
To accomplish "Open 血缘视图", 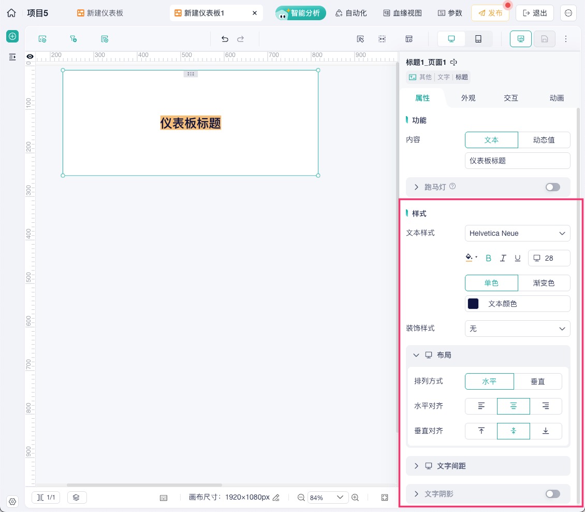I will point(403,13).
